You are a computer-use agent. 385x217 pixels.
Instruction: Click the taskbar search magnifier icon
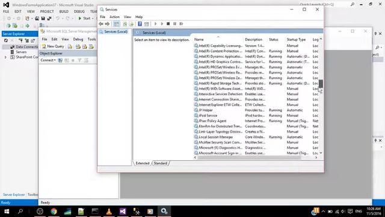point(20,212)
